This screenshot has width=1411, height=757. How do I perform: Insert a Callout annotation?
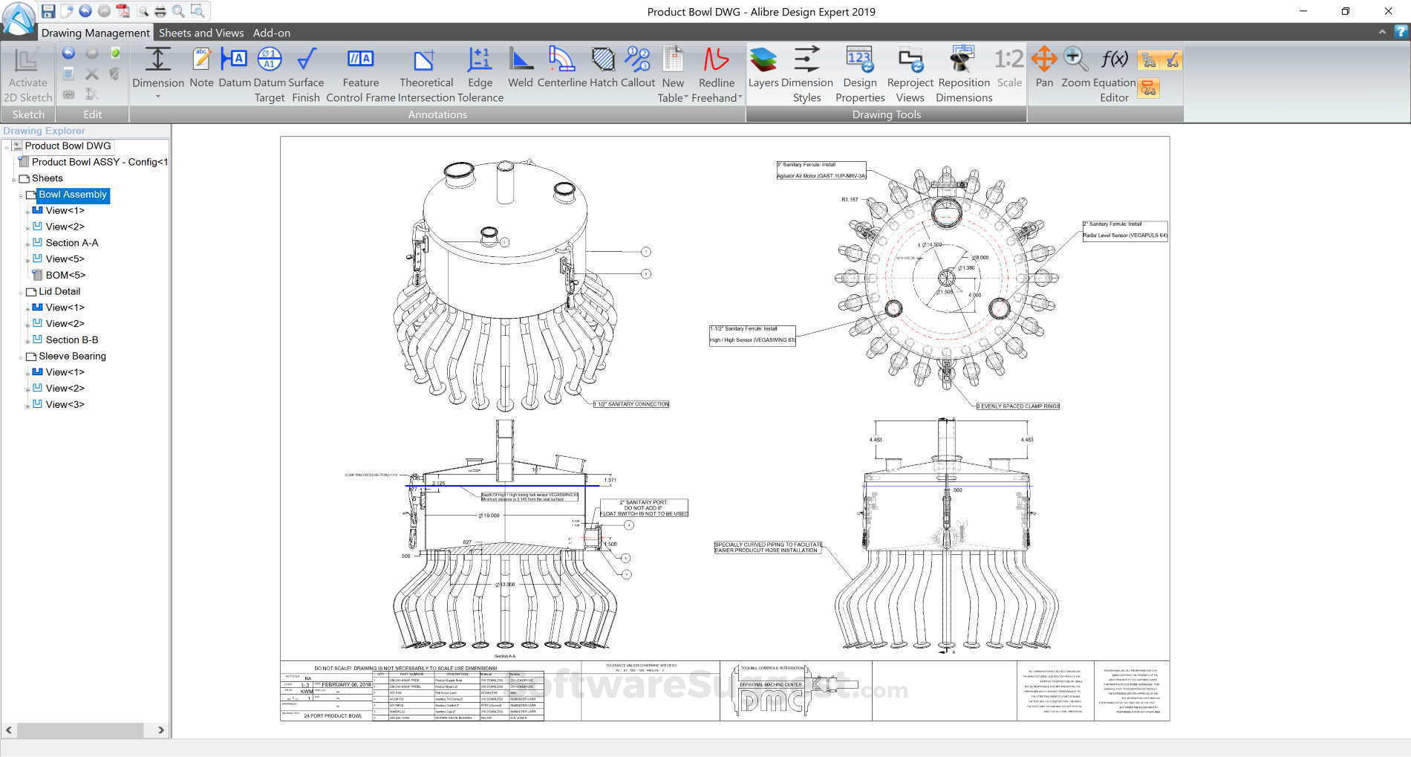[x=636, y=71]
